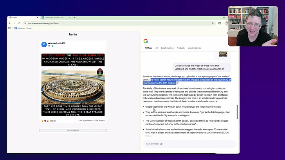Click the browser forward arrow
285x160 pixels.
tap(14, 23)
